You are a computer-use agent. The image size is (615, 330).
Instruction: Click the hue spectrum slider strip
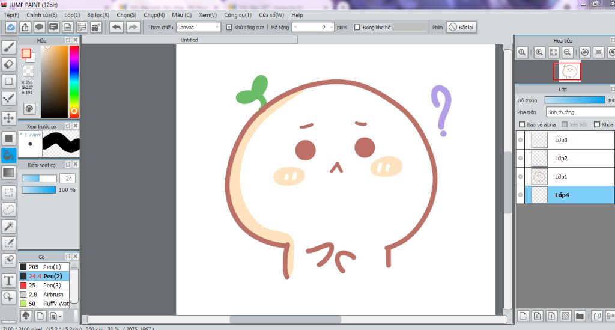(74, 82)
